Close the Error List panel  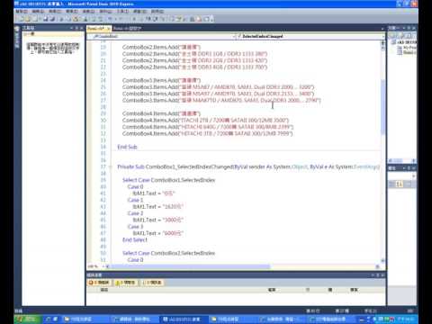(x=382, y=274)
